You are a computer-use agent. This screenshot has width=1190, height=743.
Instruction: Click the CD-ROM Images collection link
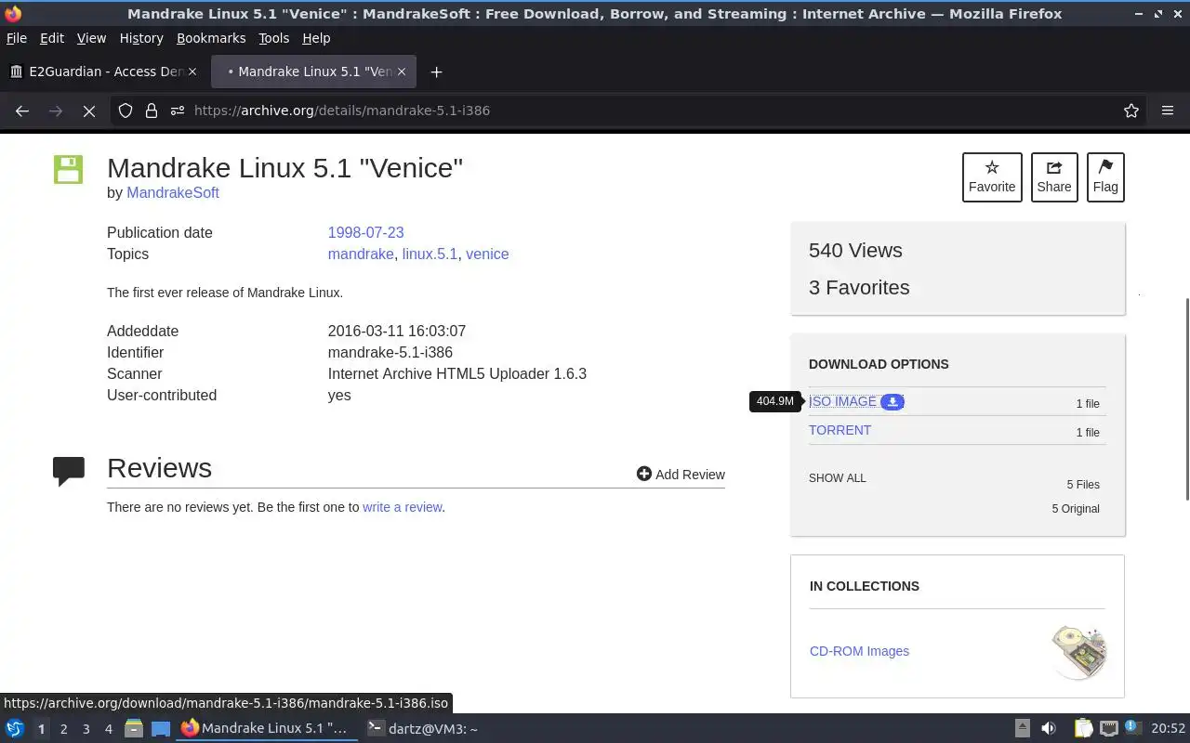coord(859,651)
